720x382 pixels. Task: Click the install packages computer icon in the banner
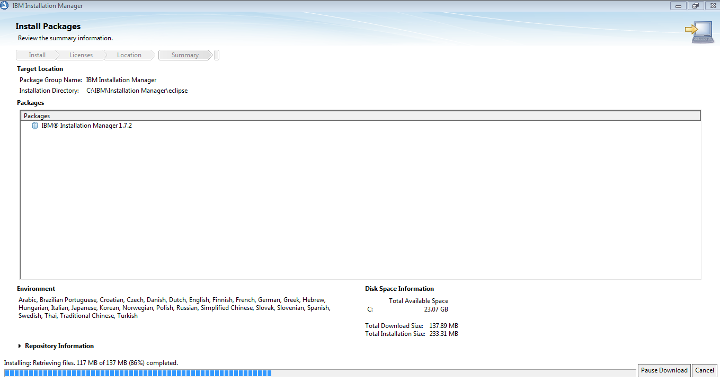(x=699, y=32)
